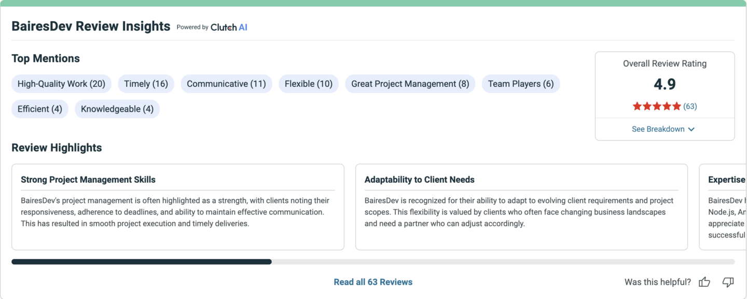This screenshot has height=299, width=747.
Task: Click the See Breakdown chevron arrow
Action: click(x=691, y=129)
